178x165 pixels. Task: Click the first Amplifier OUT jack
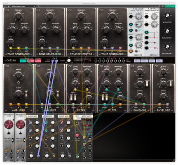[26, 104]
